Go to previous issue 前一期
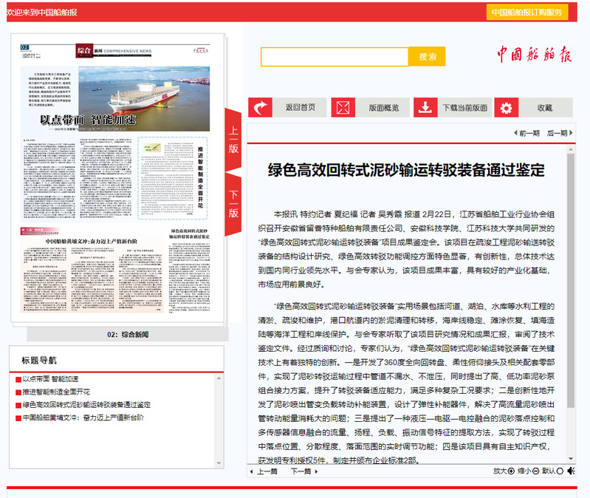The width and height of the screenshot is (590, 498). [x=525, y=134]
